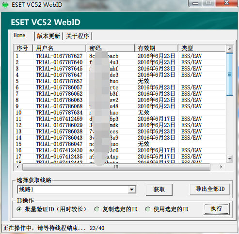Screen dimensions: 239x234
Task: Select row TRIAL-0167787640
Action: [x=120, y=62]
